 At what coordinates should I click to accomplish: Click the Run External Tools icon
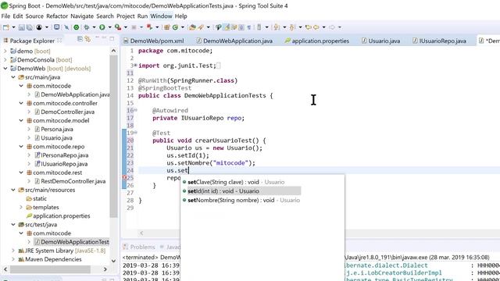(118, 27)
